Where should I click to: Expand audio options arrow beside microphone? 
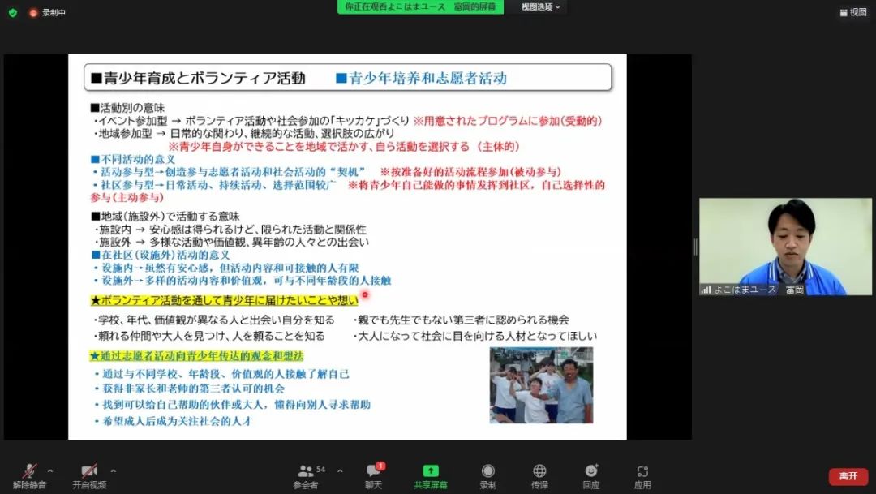(50, 470)
